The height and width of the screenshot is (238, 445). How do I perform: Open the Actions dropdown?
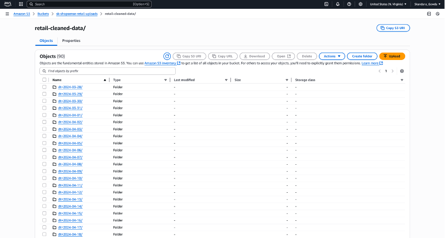[332, 56]
